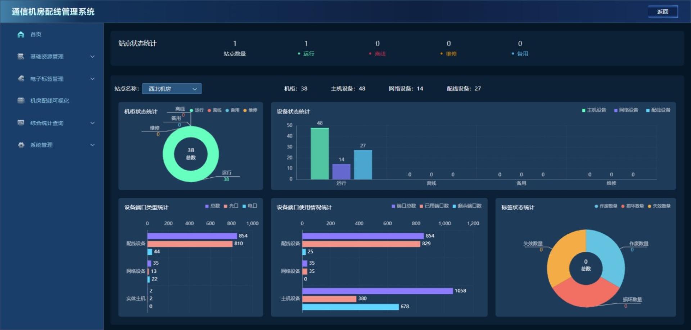Toggle 已用端口数 legend item

434,206
